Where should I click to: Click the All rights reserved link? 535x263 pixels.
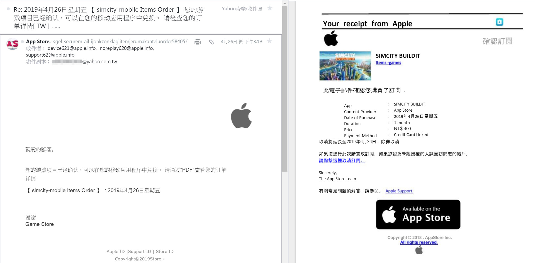pyautogui.click(x=419, y=242)
